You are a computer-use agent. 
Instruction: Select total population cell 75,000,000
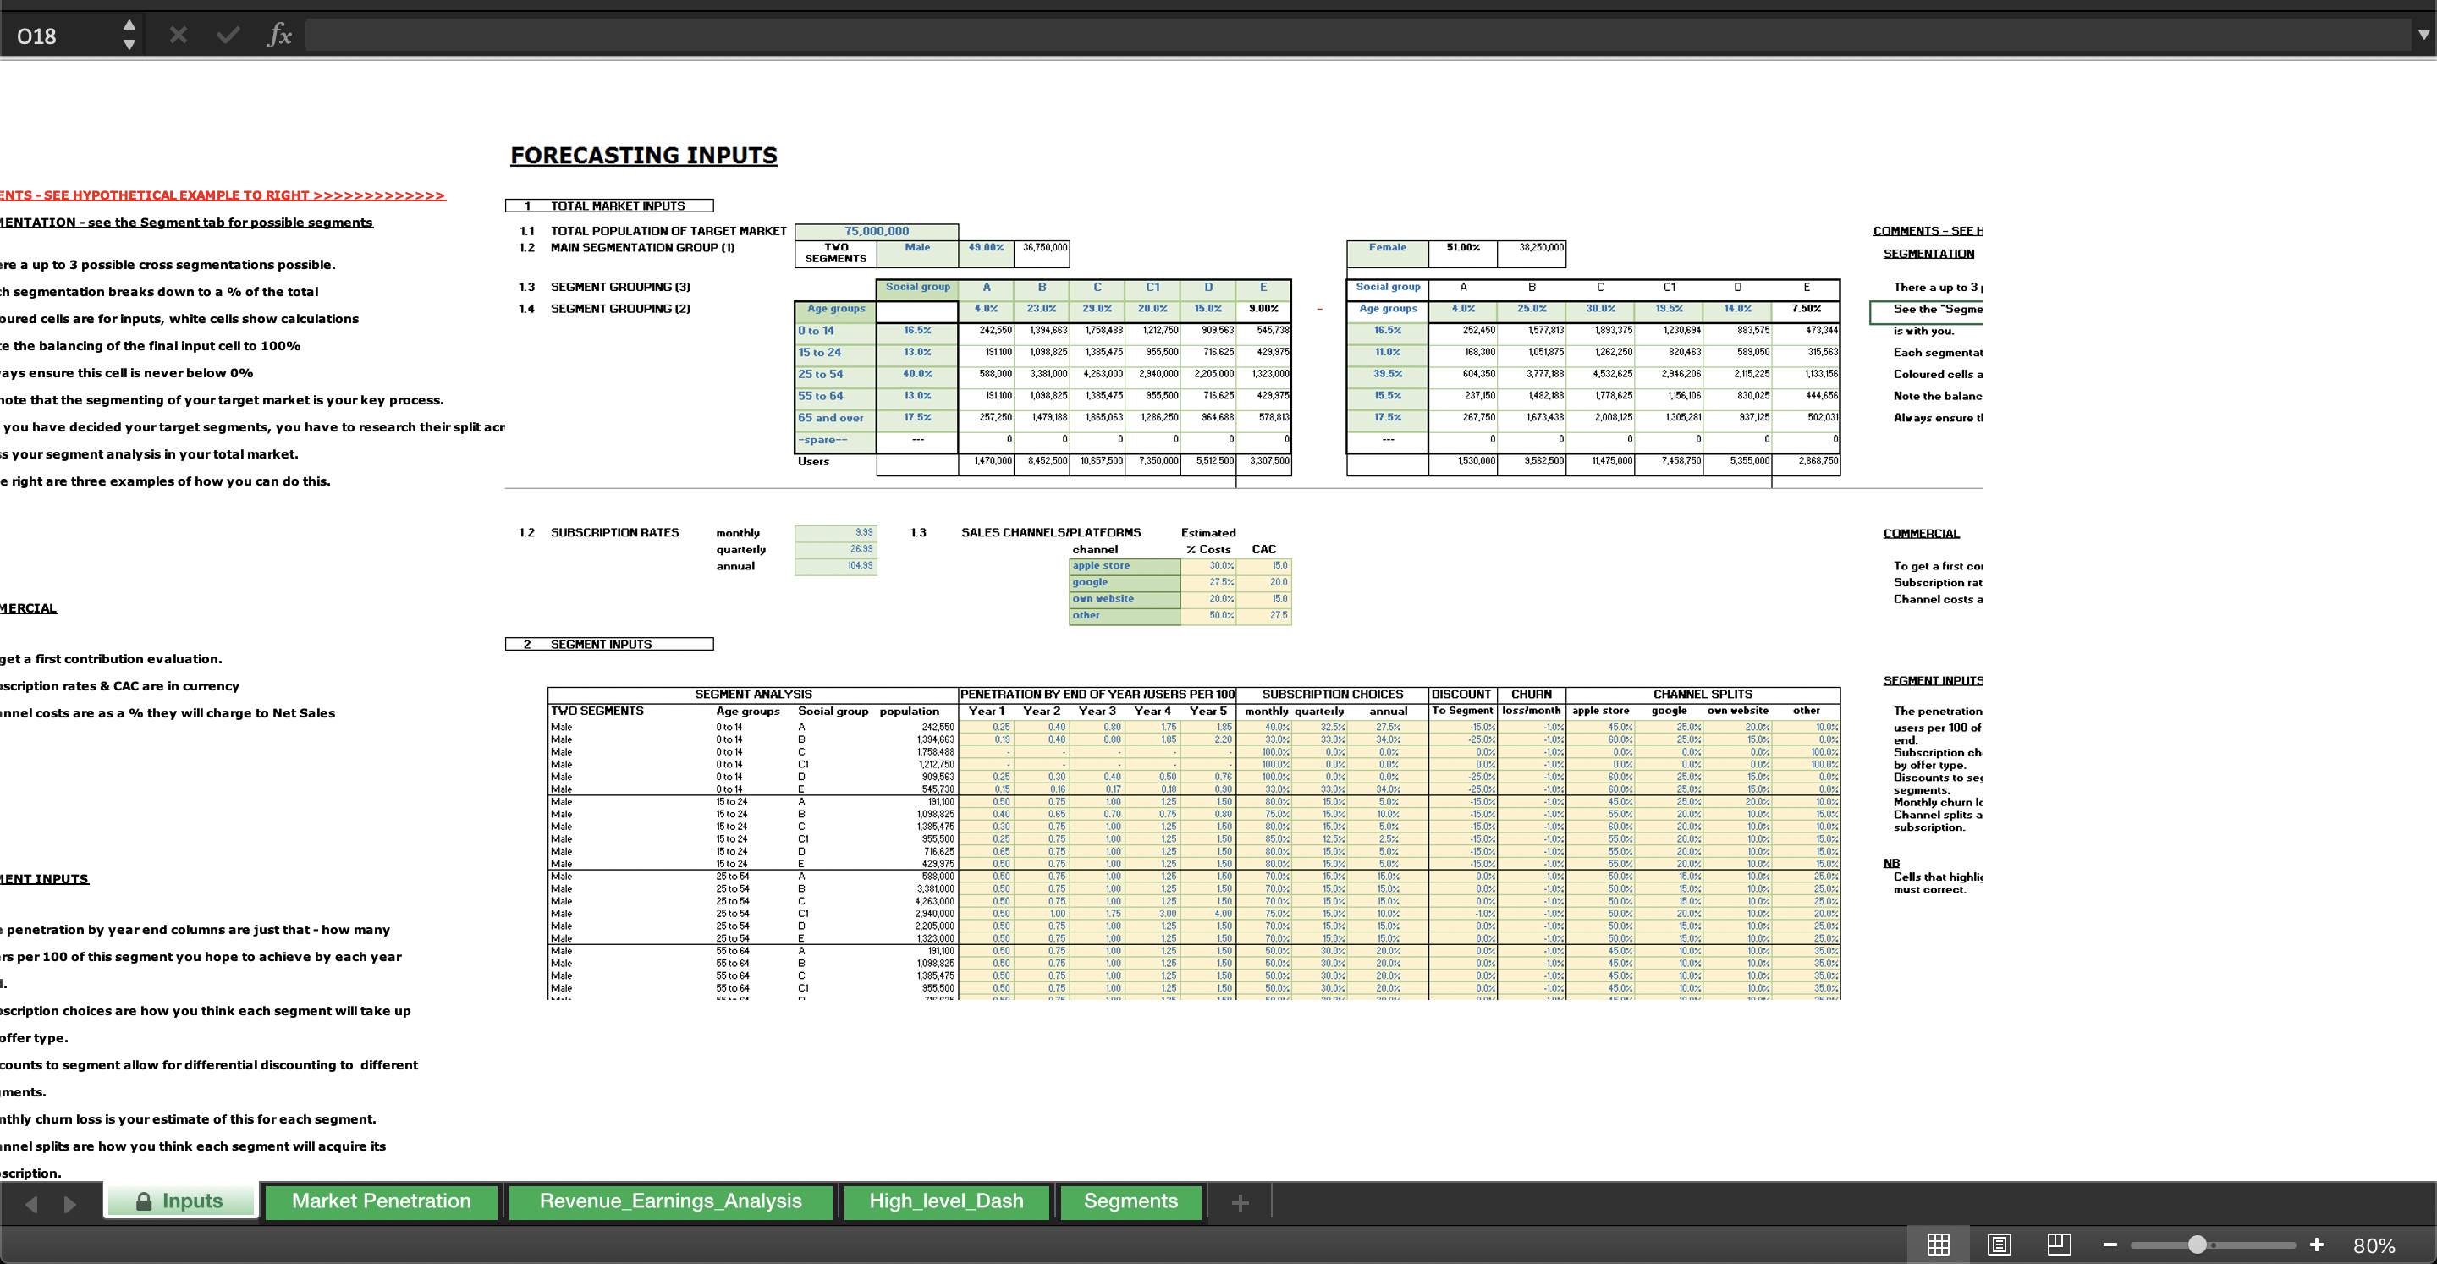[x=876, y=231]
